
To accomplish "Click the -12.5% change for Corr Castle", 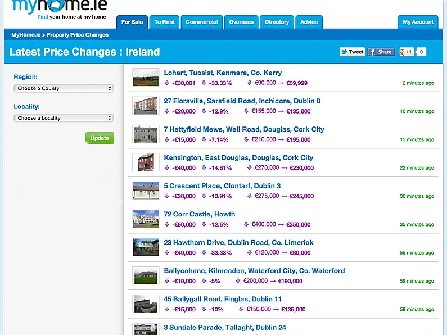I will [219, 224].
